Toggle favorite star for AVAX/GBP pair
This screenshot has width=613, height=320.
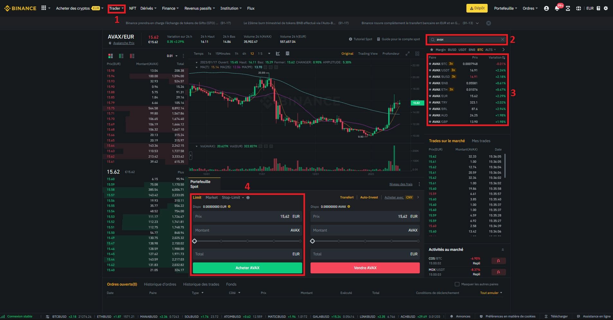(430, 122)
